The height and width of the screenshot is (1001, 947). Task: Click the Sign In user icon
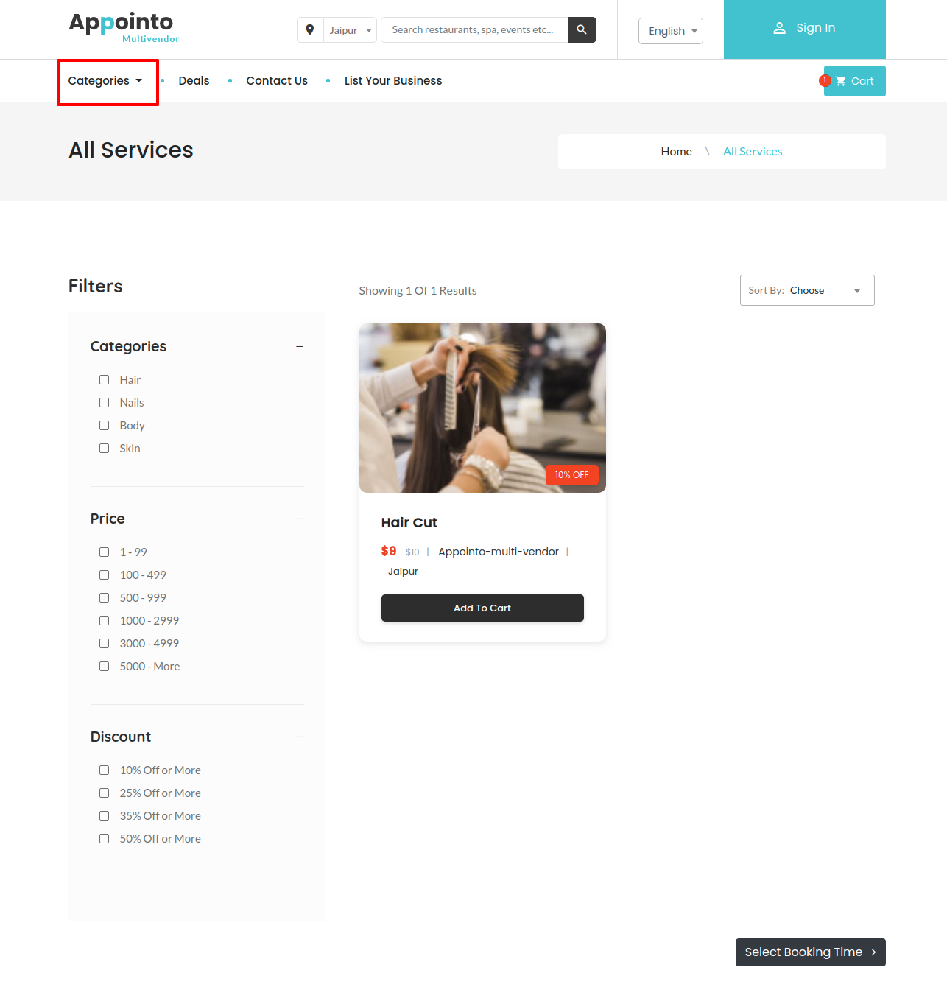(779, 28)
